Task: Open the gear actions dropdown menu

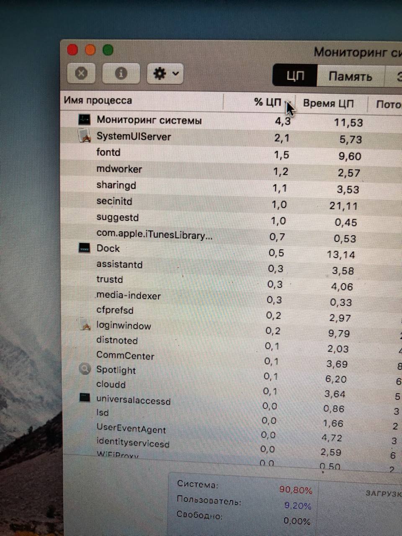Action: click(x=165, y=74)
